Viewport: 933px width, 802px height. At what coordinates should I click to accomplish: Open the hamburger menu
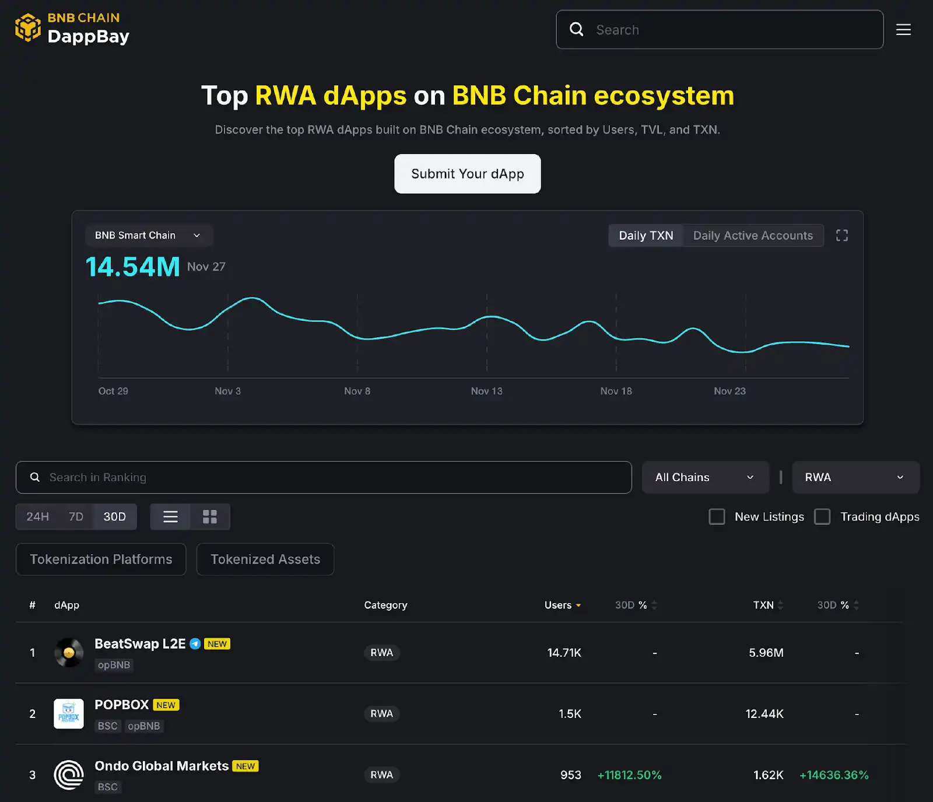coord(903,29)
